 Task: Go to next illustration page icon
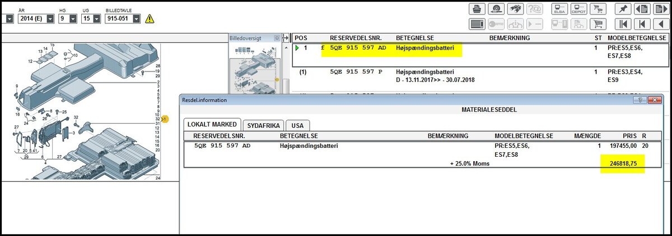coord(660,9)
